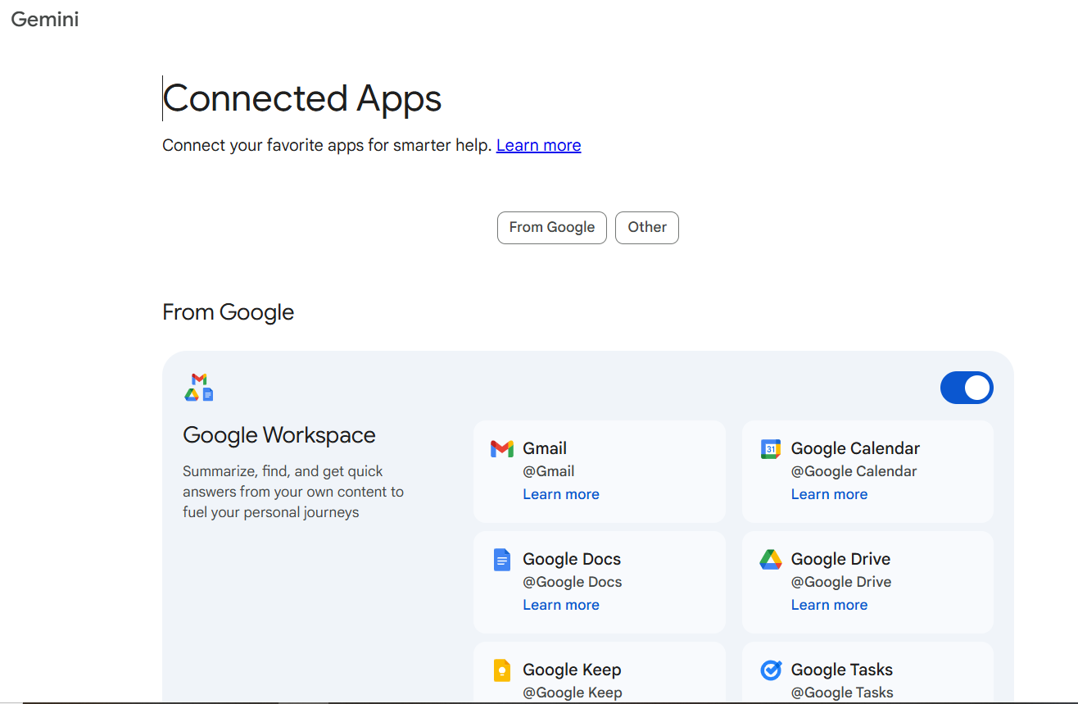Open Google Calendar's Learn more link

[x=829, y=494]
